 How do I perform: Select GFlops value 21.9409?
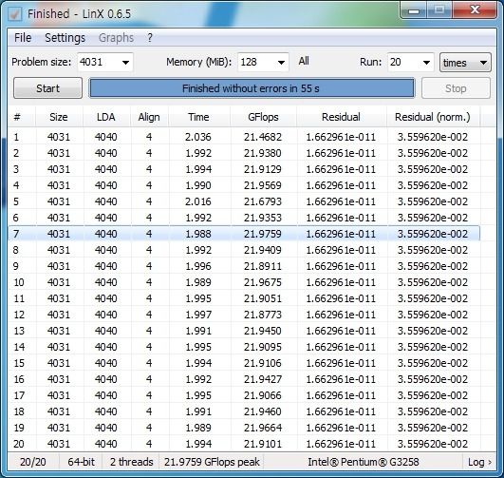(x=263, y=250)
